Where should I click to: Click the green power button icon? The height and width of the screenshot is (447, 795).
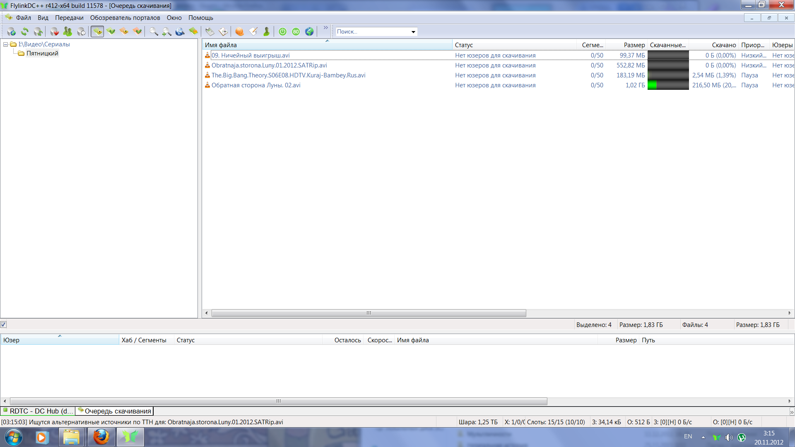coord(282,31)
